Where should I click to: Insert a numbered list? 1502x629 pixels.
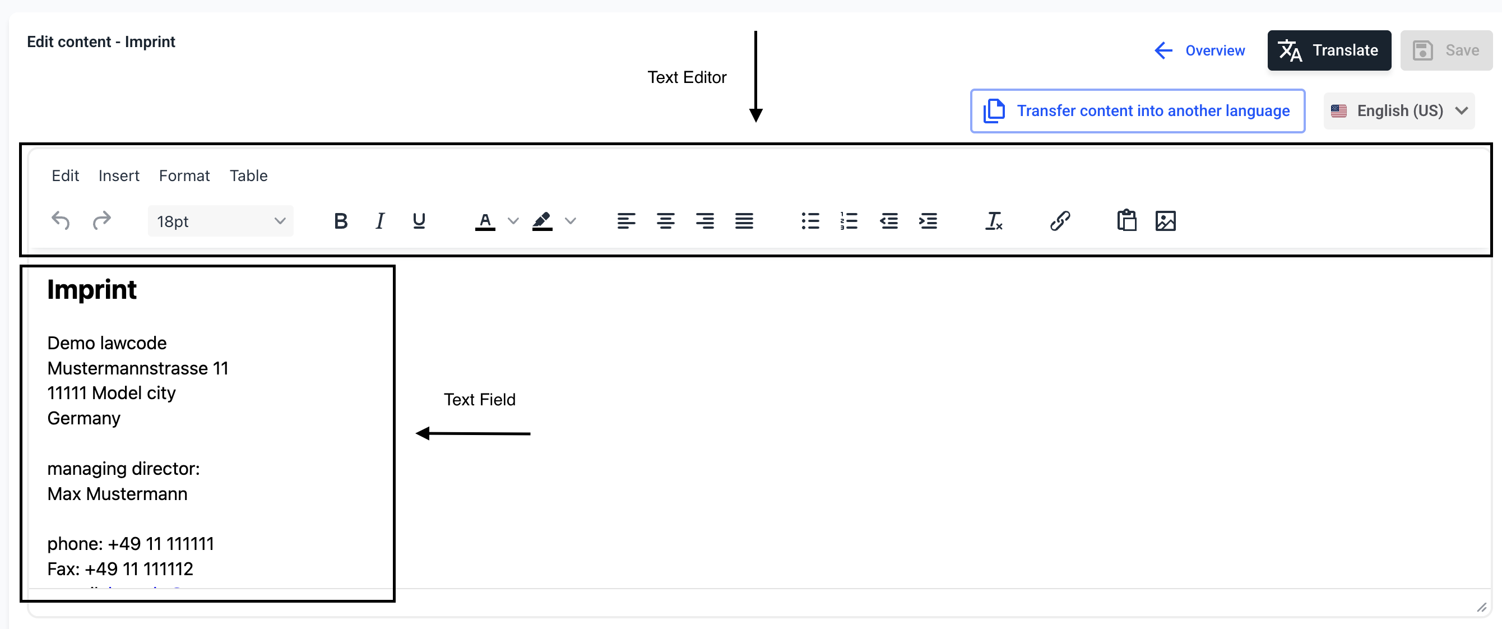tap(849, 220)
